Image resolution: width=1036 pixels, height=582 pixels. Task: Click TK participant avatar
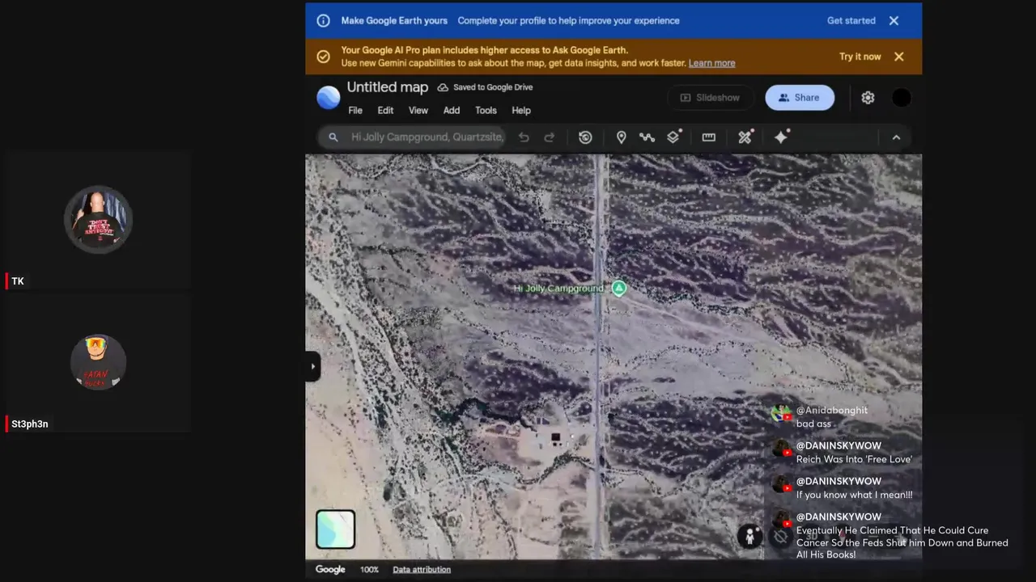98,219
